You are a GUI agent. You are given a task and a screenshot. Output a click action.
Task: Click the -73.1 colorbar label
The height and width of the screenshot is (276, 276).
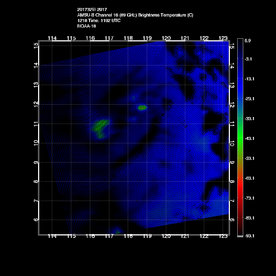click(x=249, y=198)
